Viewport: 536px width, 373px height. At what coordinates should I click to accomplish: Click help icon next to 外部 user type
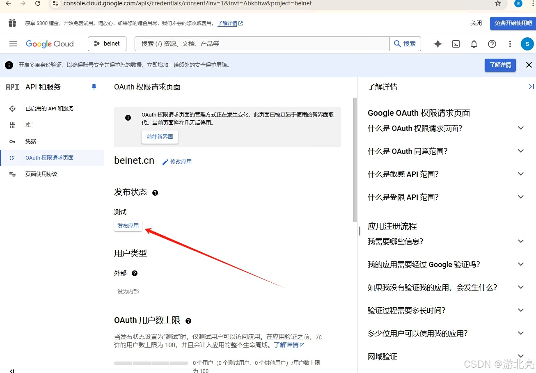pos(135,273)
